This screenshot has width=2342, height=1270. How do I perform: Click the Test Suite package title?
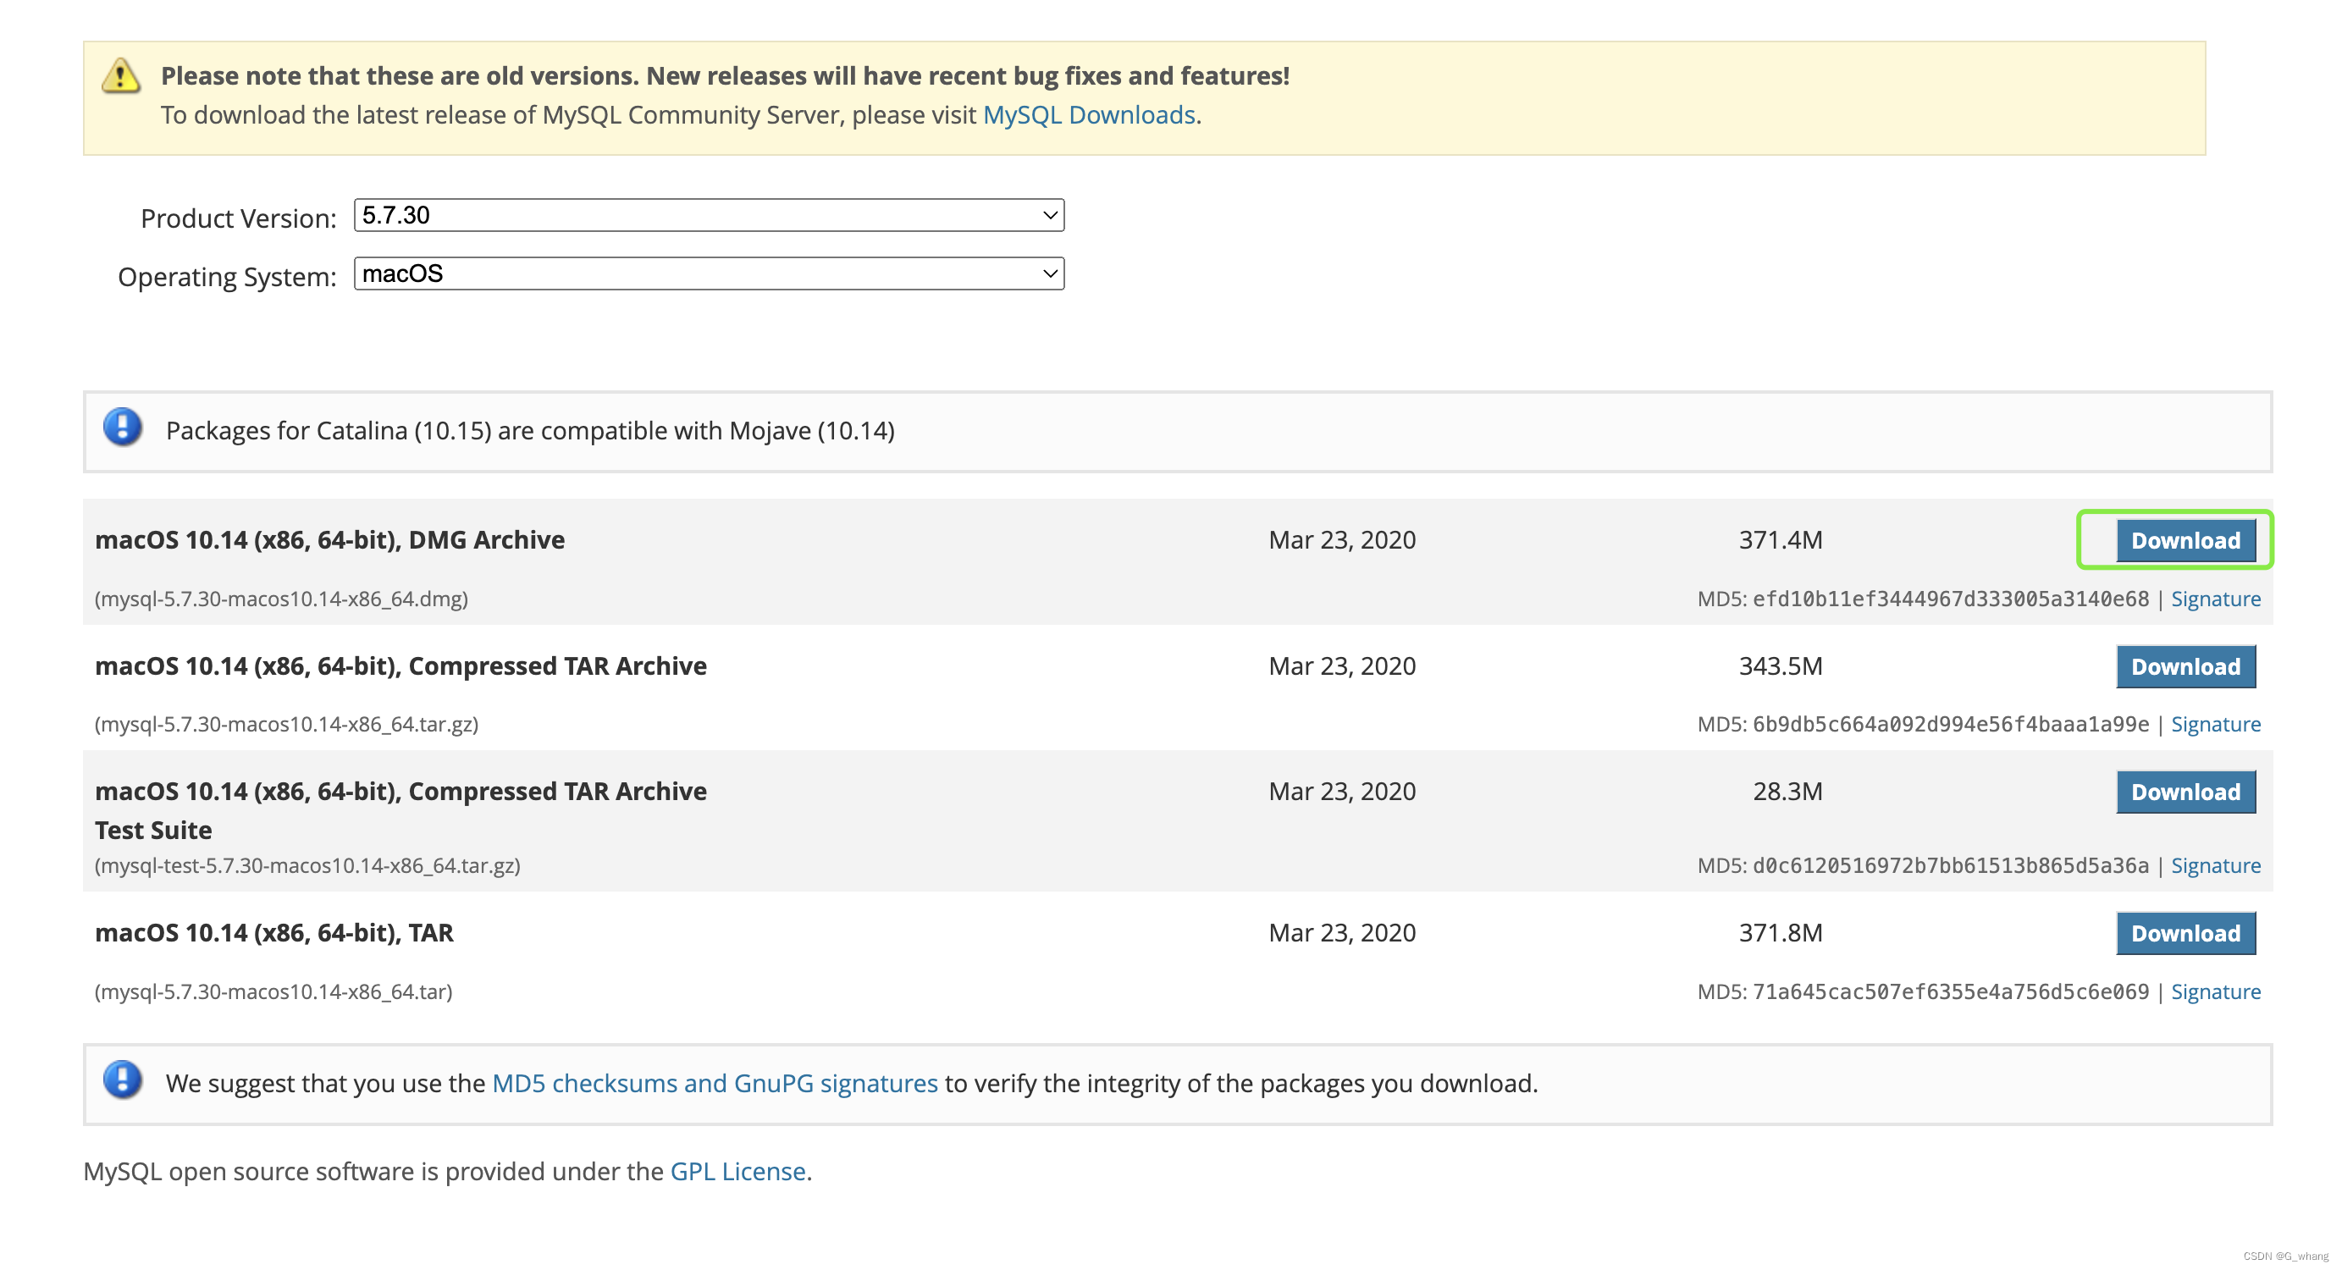tap(401, 810)
